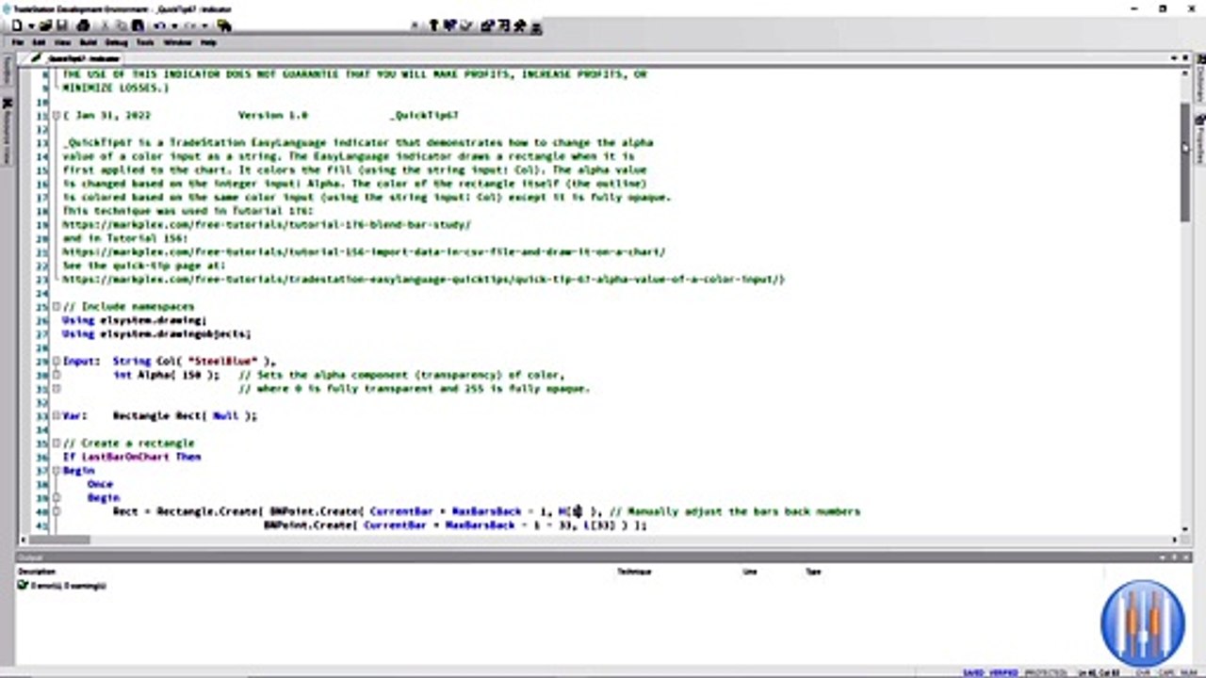Open the Window menu
The height and width of the screenshot is (678, 1206).
click(177, 42)
